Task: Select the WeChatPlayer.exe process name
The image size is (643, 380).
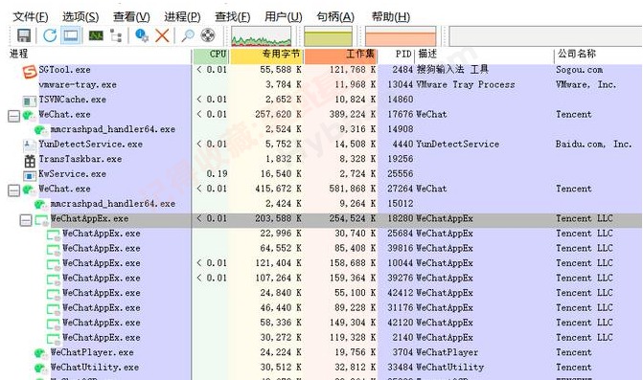Action: point(92,352)
